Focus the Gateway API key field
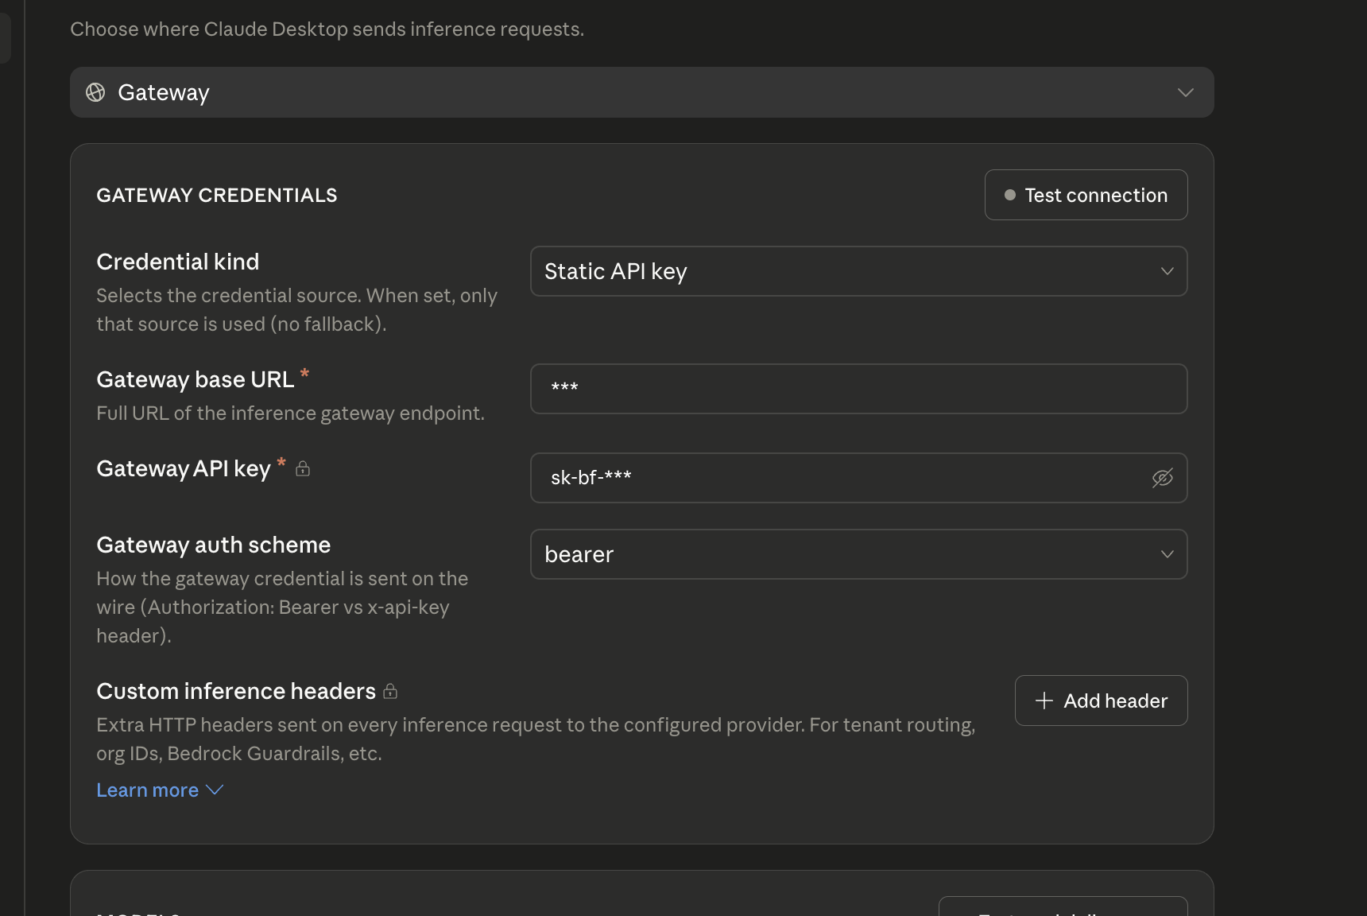Image resolution: width=1367 pixels, height=916 pixels. coord(858,478)
